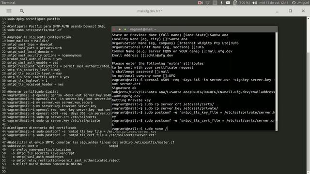Click the vagrant@mail terminal title bar
Image resolution: width=310 pixels, height=174 pixels.
tap(195, 29)
